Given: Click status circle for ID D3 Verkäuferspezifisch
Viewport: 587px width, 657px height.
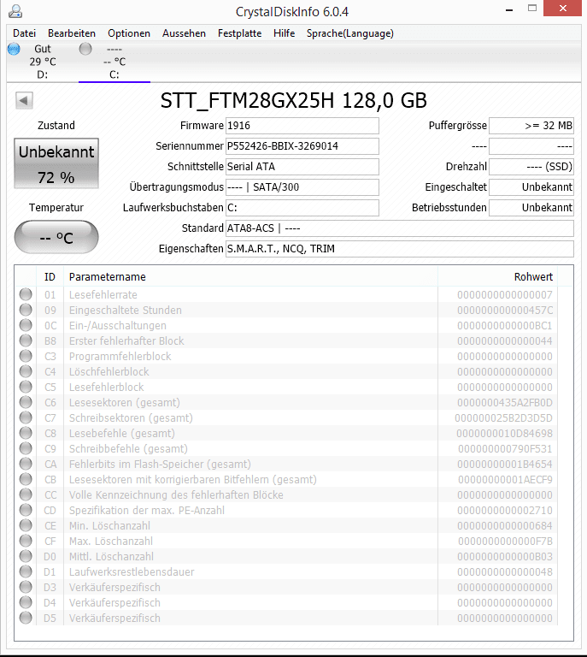Looking at the screenshot, I should [26, 587].
